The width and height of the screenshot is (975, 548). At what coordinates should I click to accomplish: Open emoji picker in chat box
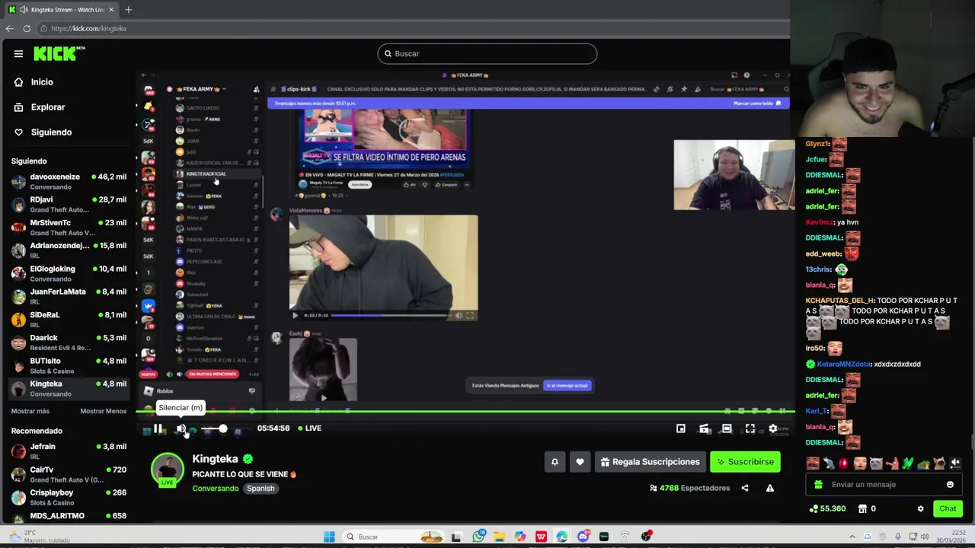[950, 485]
